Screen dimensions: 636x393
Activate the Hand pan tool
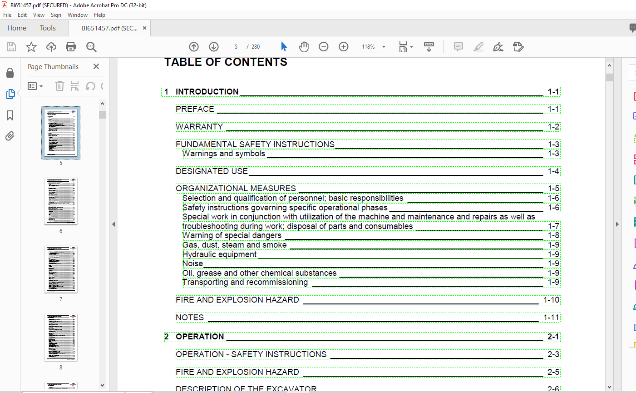coord(304,47)
